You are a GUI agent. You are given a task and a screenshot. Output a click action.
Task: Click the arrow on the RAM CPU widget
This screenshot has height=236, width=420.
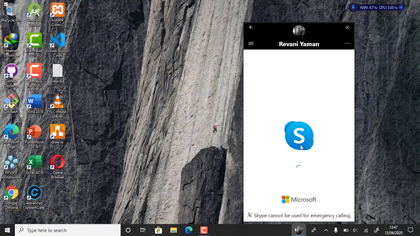tap(401, 7)
